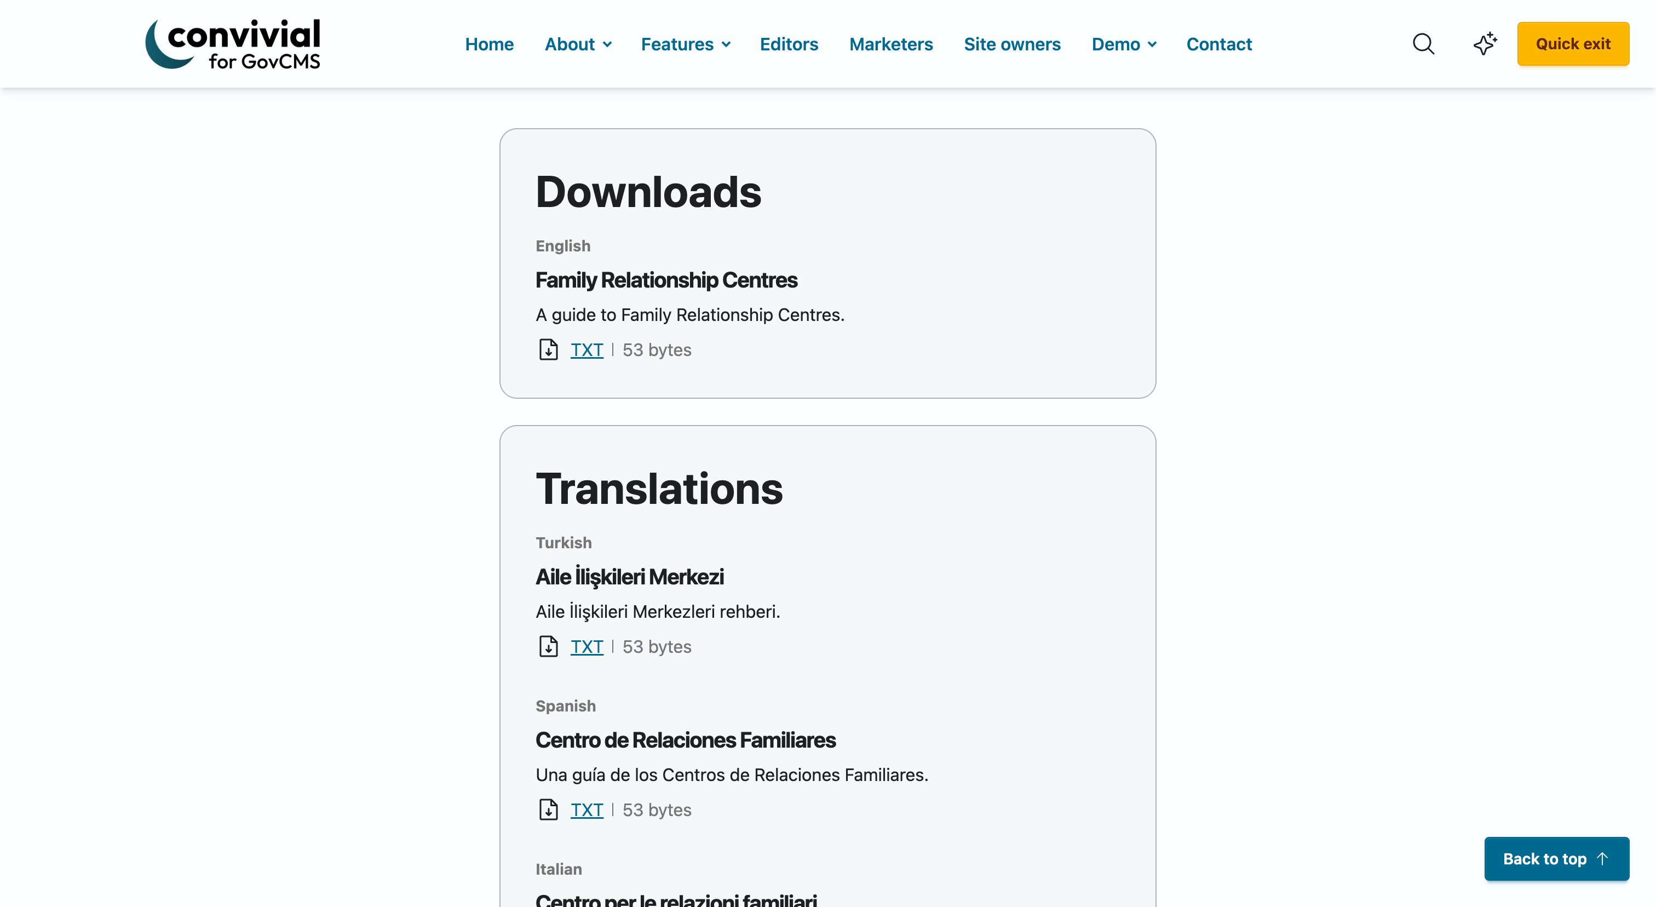Open the Demo menu item

point(1115,44)
